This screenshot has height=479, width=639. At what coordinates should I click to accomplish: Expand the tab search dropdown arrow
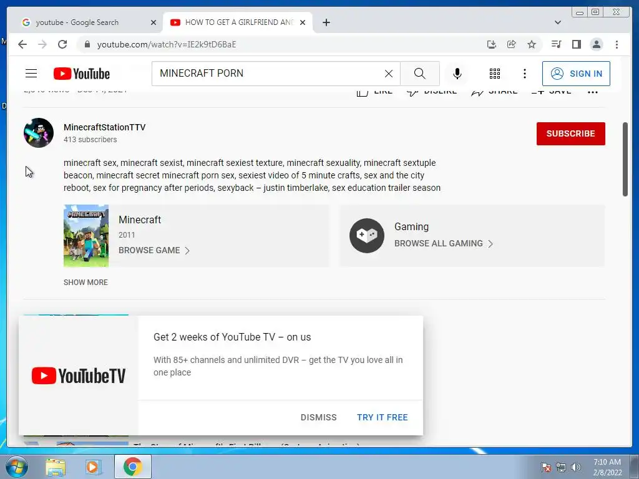pos(557,22)
